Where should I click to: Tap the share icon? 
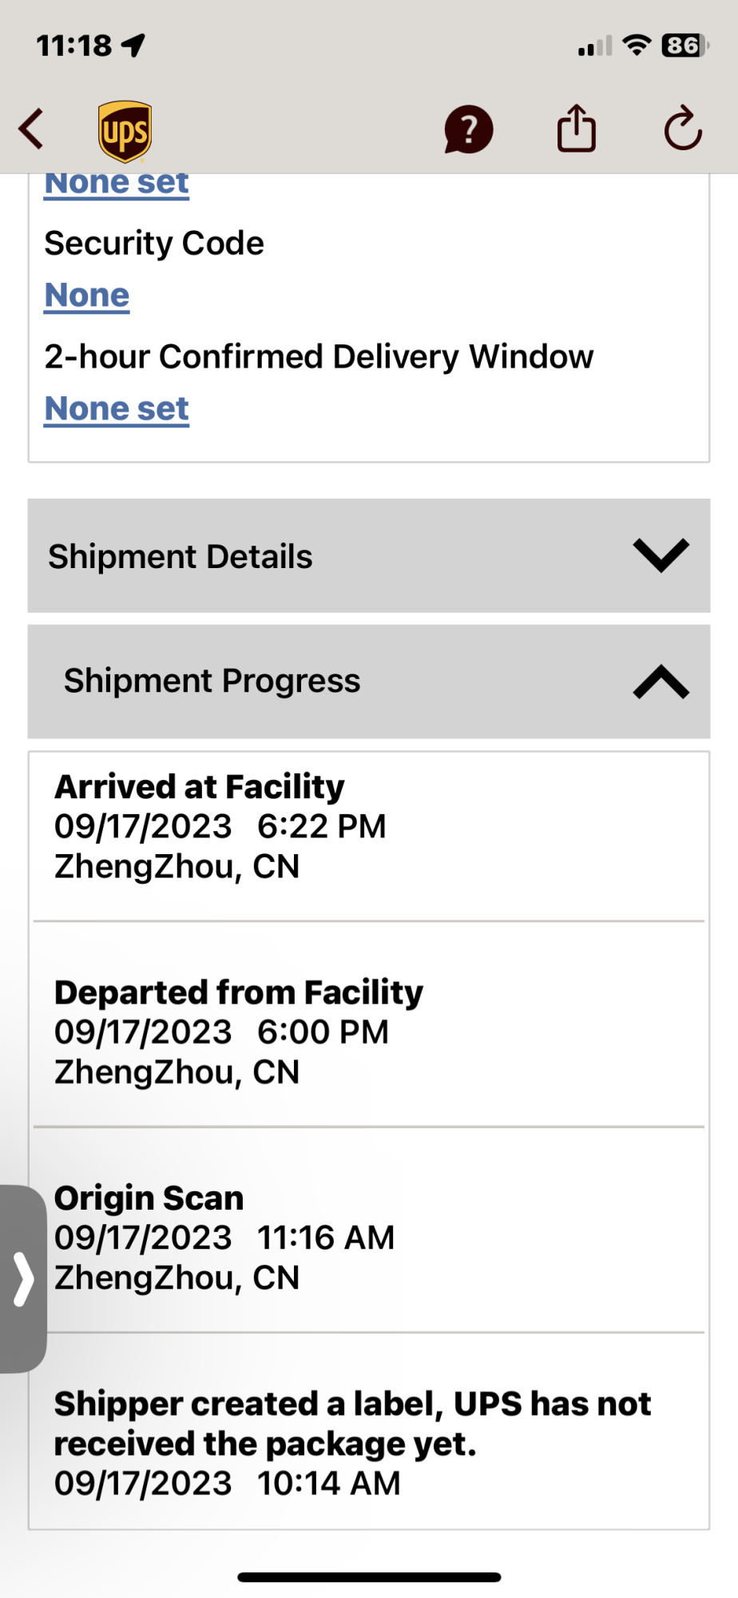(577, 128)
